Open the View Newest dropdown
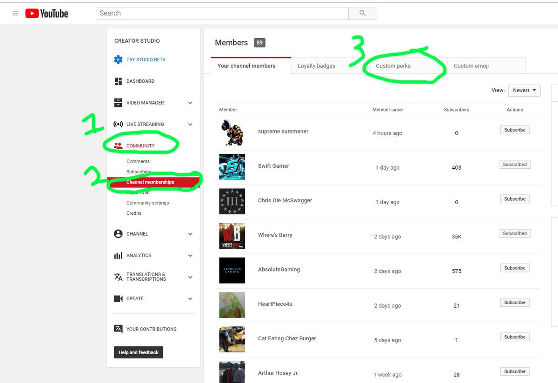Viewport: 558px width, 383px height. pos(525,90)
